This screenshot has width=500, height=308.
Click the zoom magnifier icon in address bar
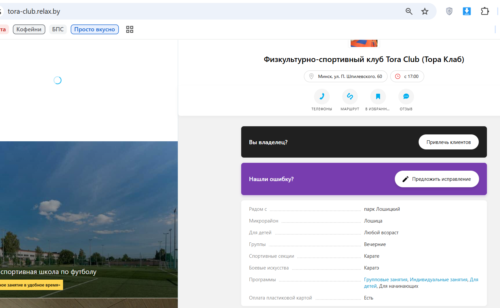point(409,11)
